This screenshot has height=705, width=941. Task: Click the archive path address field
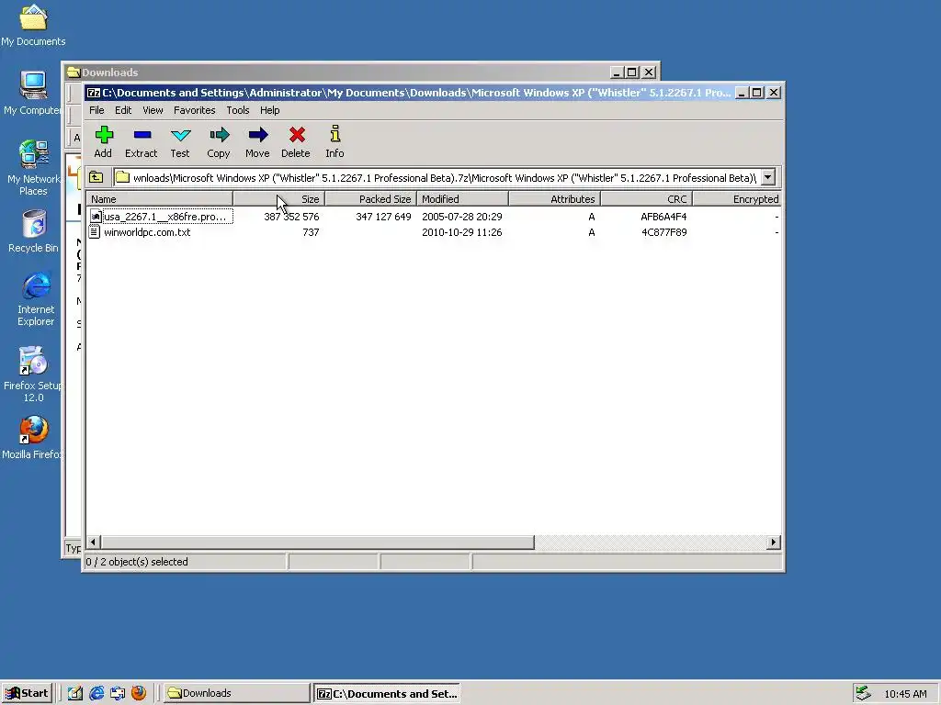[445, 178]
